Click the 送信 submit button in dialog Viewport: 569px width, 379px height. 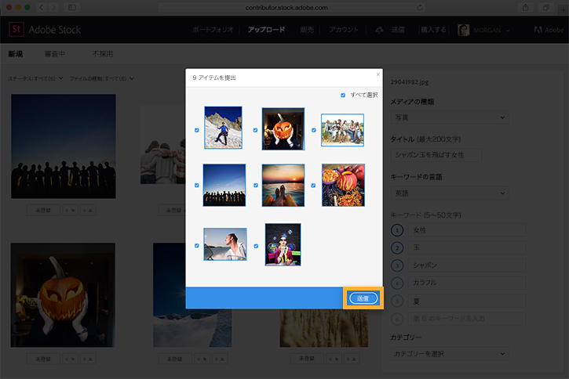pyautogui.click(x=363, y=298)
